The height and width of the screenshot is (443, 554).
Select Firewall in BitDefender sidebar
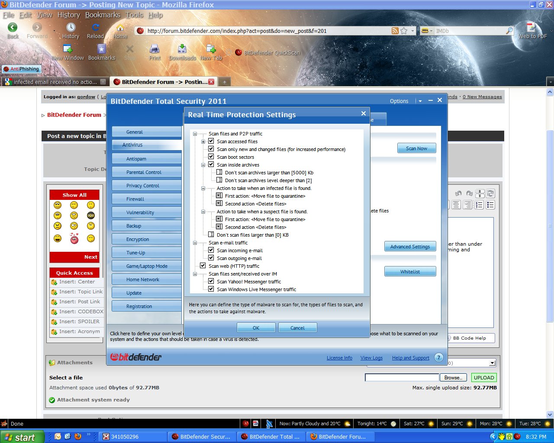146,199
